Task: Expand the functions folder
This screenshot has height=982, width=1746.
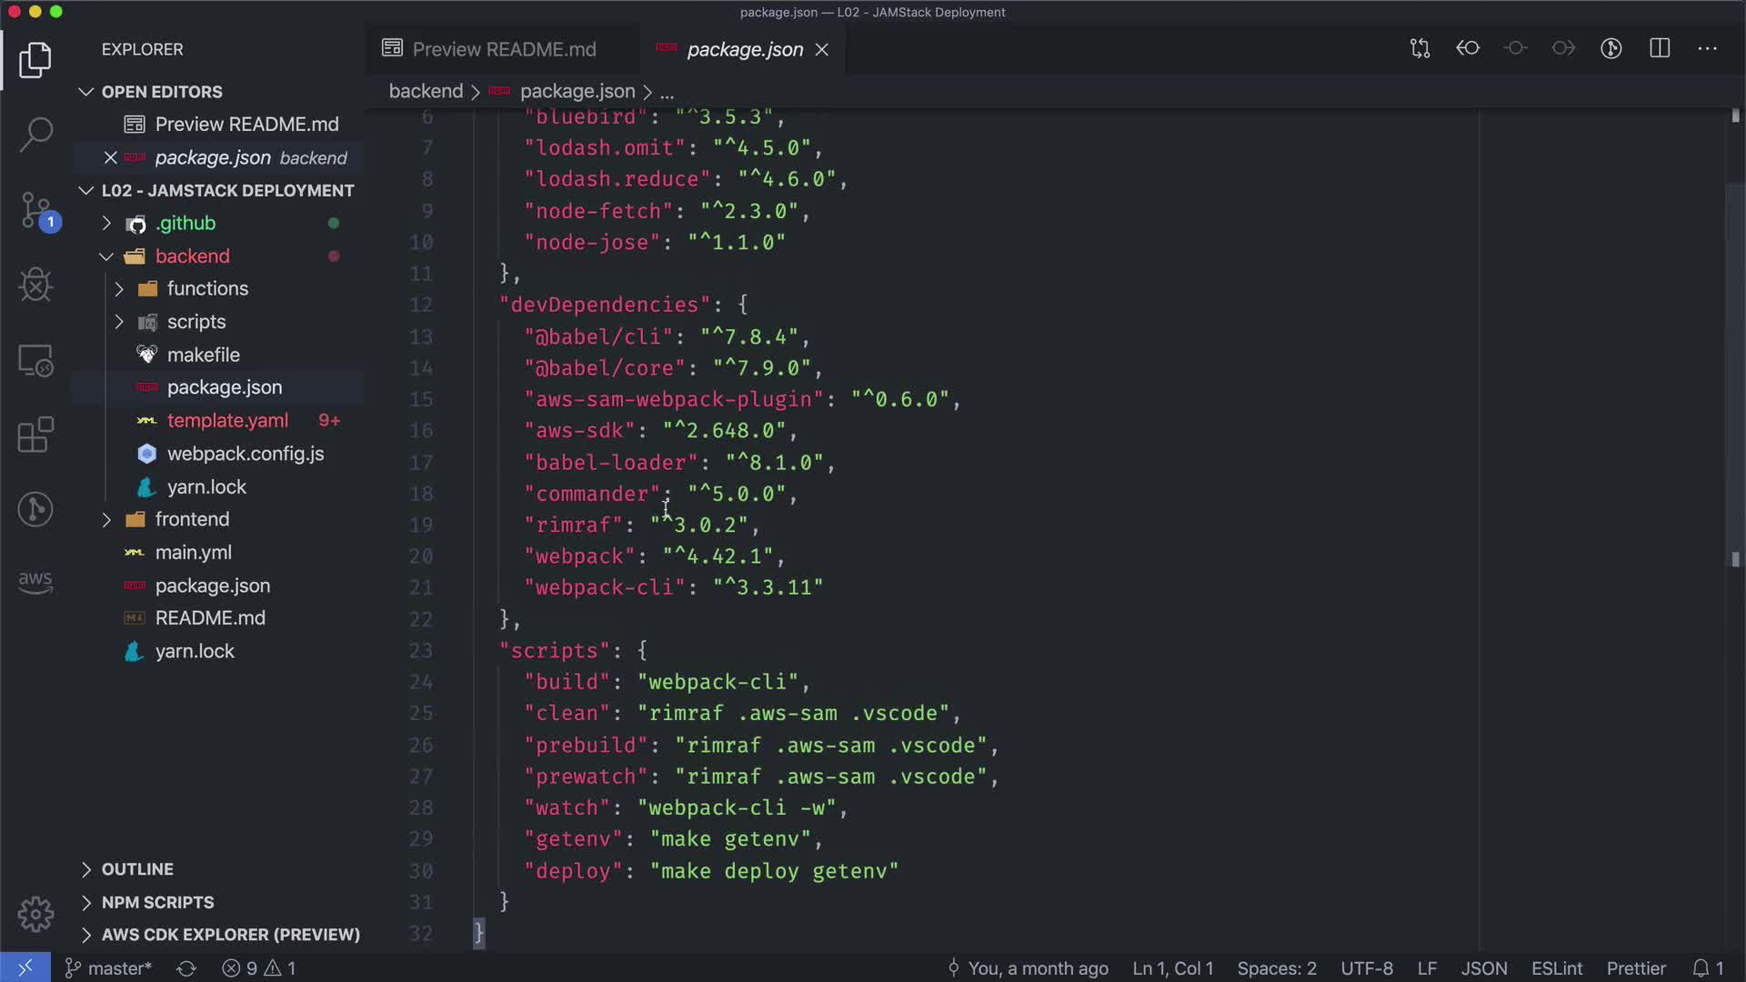Action: click(x=207, y=289)
